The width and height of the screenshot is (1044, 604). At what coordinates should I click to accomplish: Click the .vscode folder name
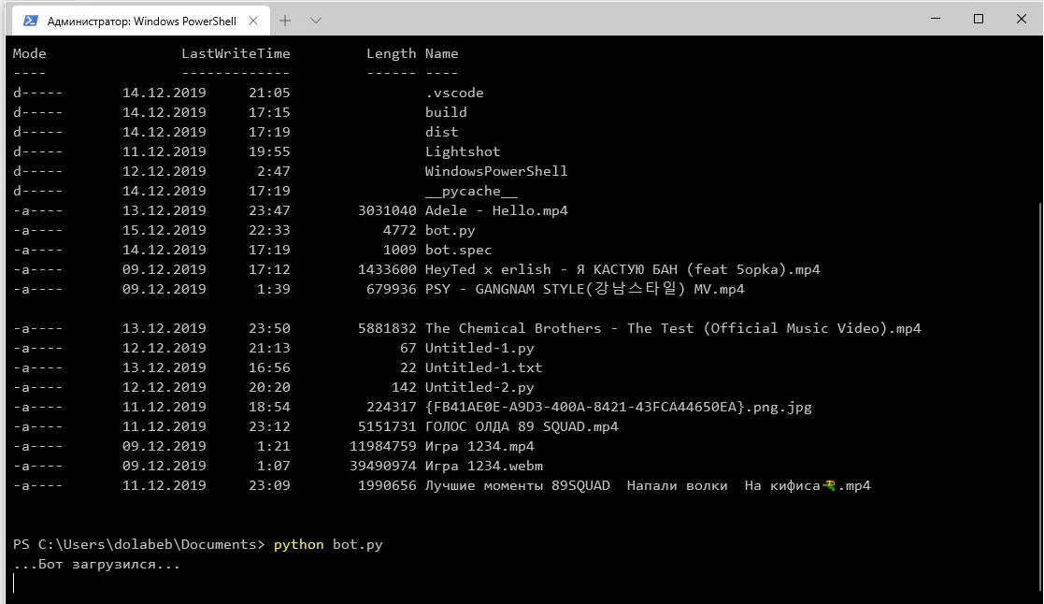(454, 93)
